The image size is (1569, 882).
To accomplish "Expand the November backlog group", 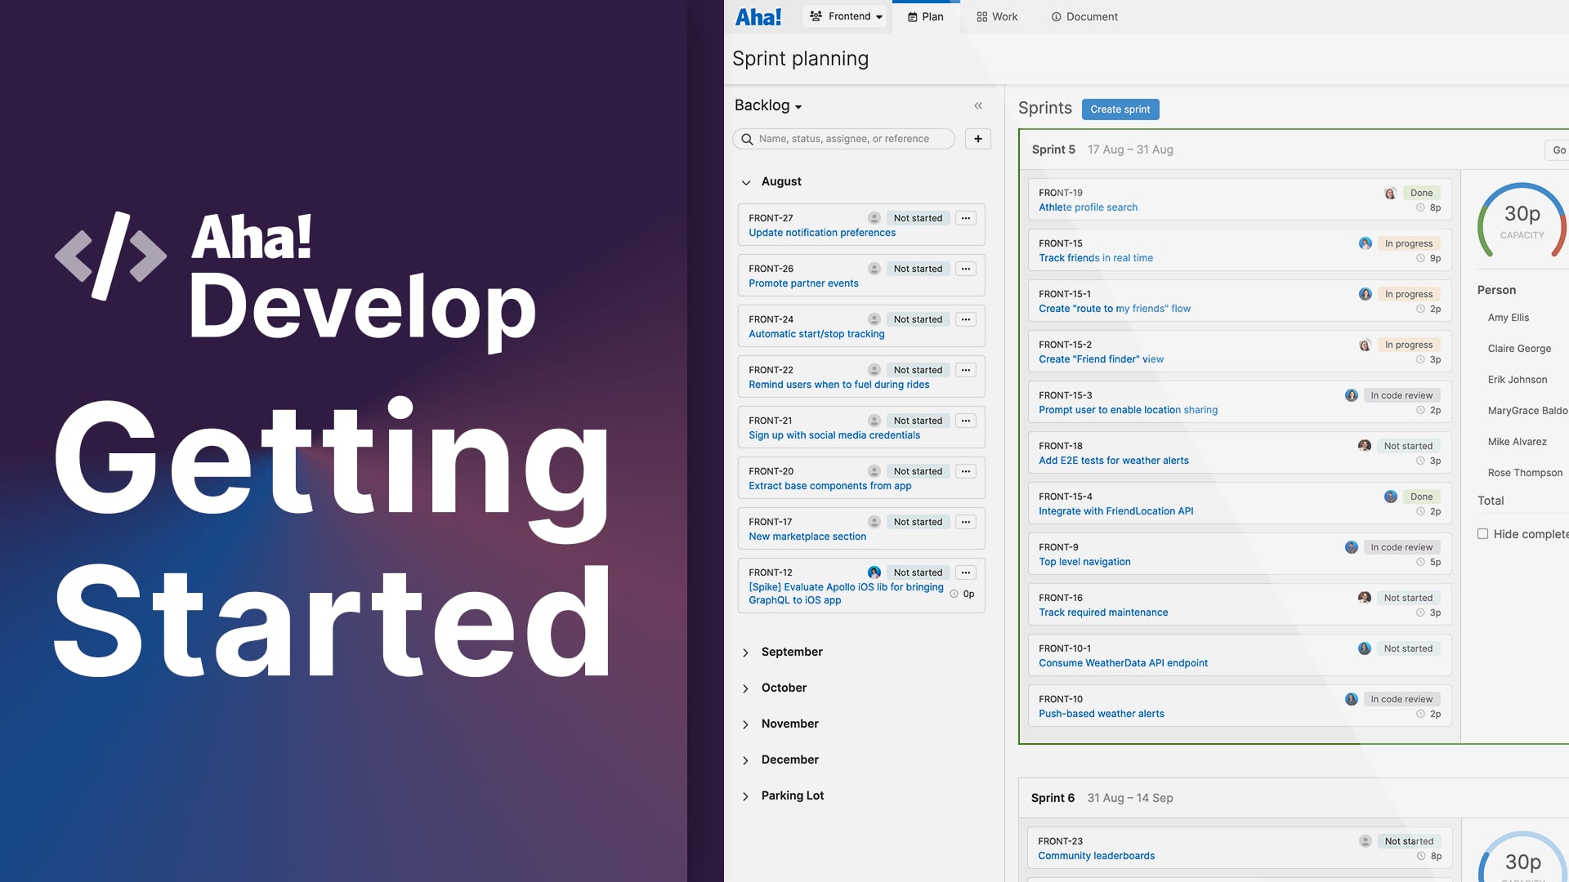I will click(745, 724).
